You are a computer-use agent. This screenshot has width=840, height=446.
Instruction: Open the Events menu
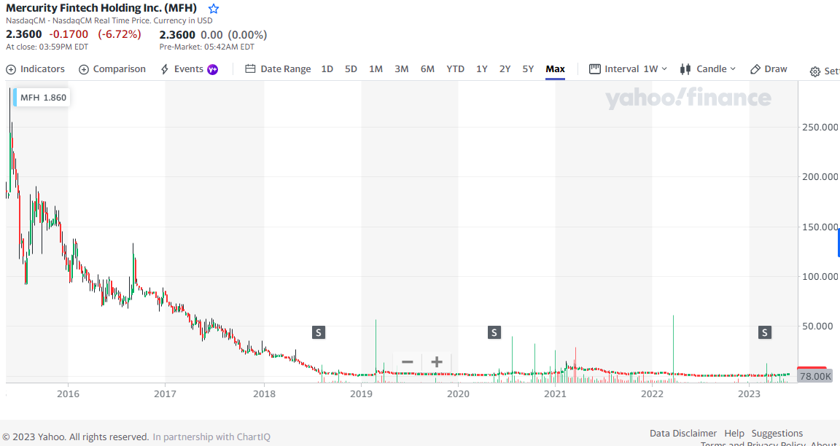(189, 69)
